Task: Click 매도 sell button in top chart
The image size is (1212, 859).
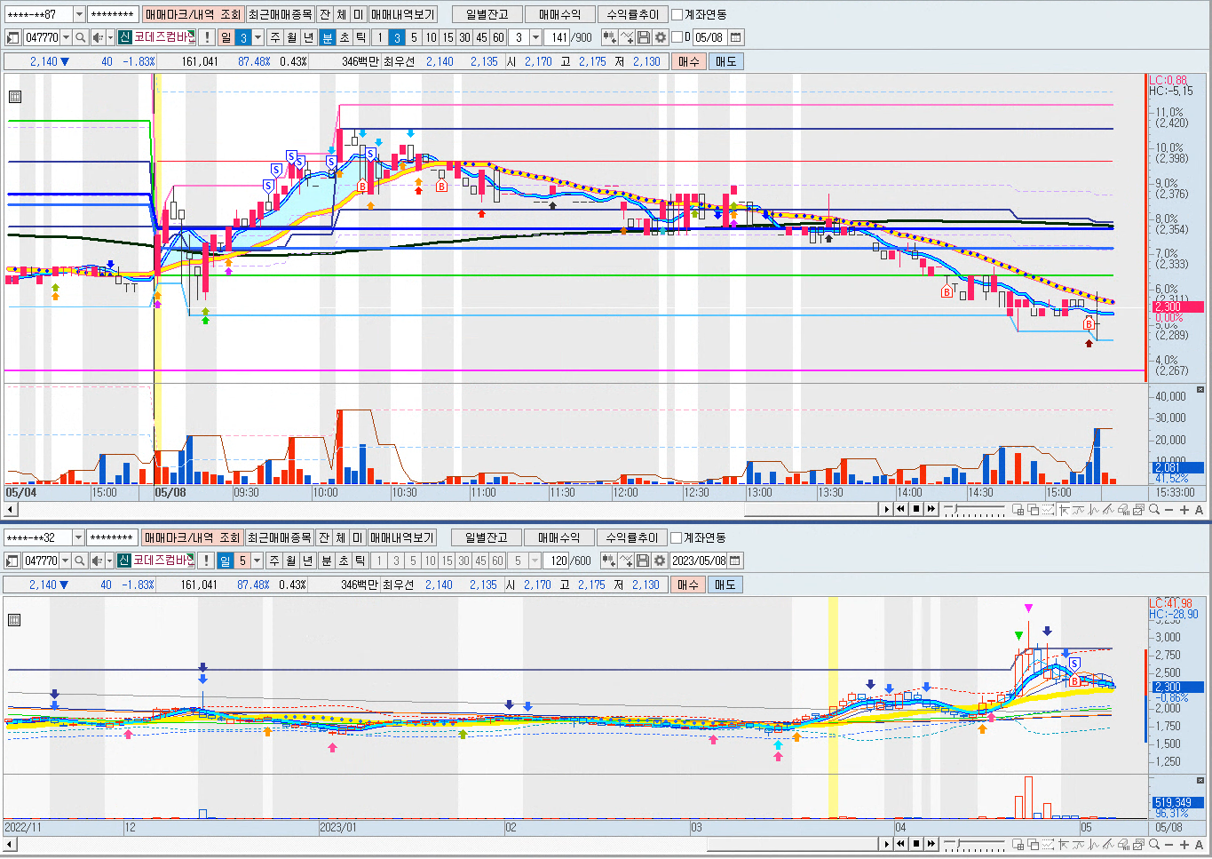Action: click(x=725, y=61)
